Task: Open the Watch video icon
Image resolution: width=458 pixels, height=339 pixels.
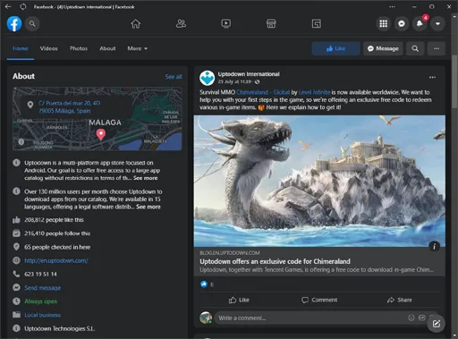Action: tap(226, 23)
